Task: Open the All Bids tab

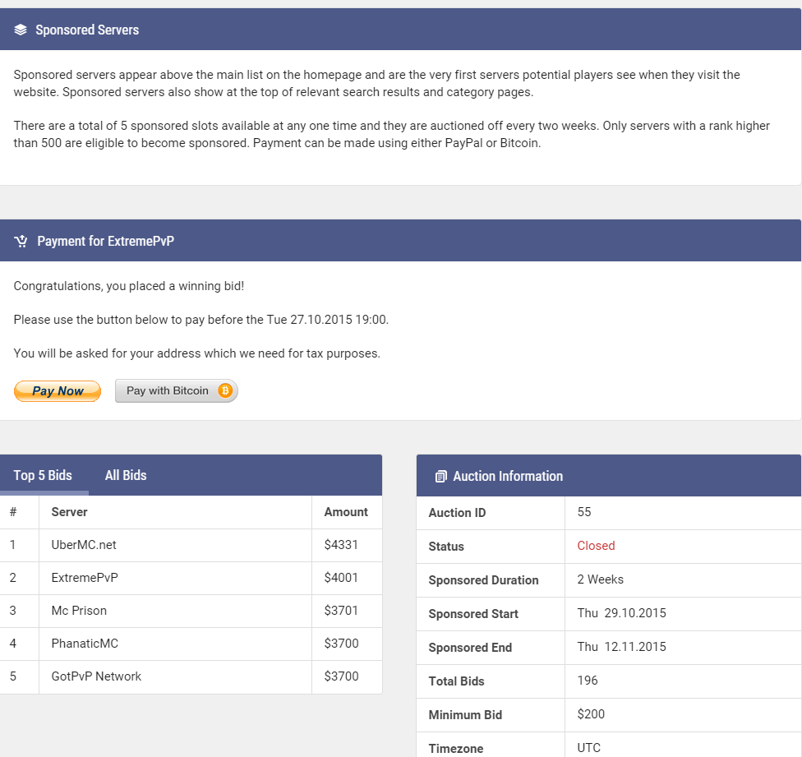Action: (x=126, y=475)
